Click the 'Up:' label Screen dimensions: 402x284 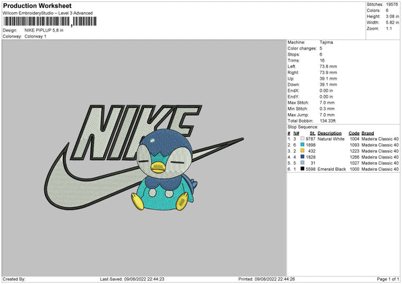[291, 78]
